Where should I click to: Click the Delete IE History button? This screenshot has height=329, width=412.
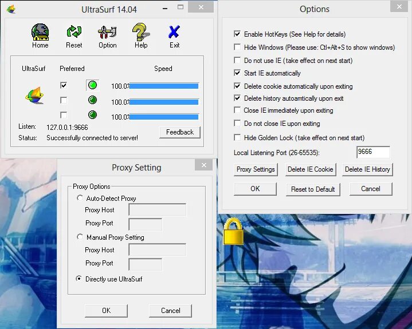click(367, 169)
